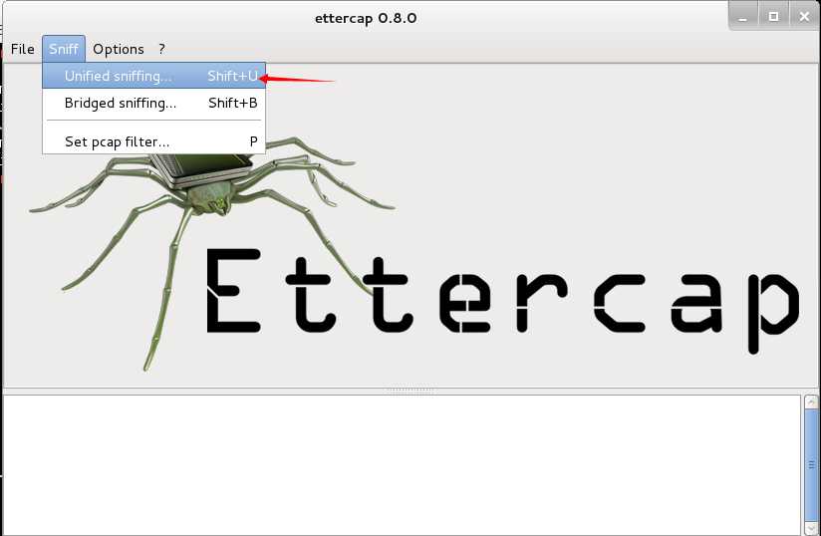Select Set pcap filter... entry
Viewport: 821px width, 536px height.
pos(153,141)
